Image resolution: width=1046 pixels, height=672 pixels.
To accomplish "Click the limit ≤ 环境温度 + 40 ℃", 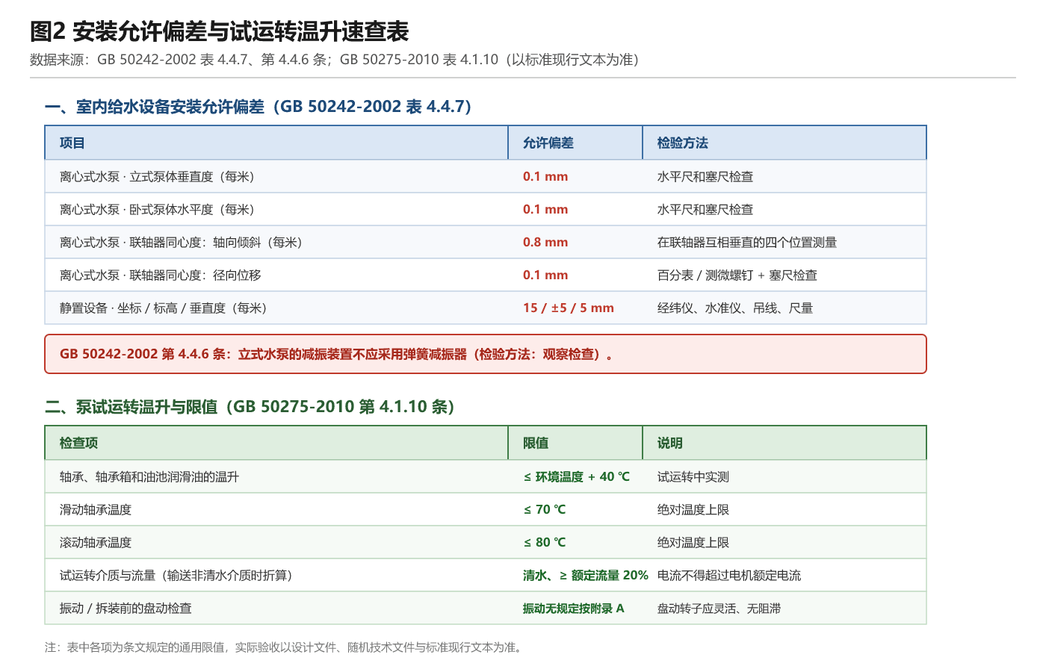I will 577,477.
